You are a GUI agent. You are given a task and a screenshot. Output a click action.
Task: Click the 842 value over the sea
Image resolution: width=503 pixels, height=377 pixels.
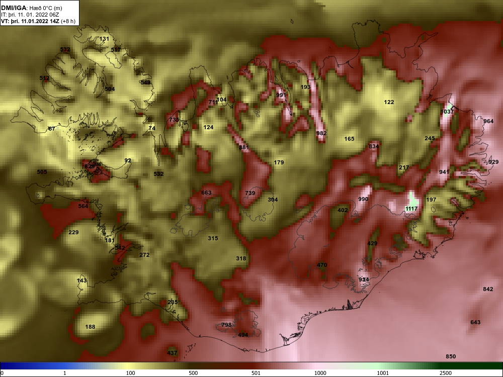pos(488,289)
